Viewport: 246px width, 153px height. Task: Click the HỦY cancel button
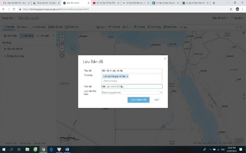point(157,100)
